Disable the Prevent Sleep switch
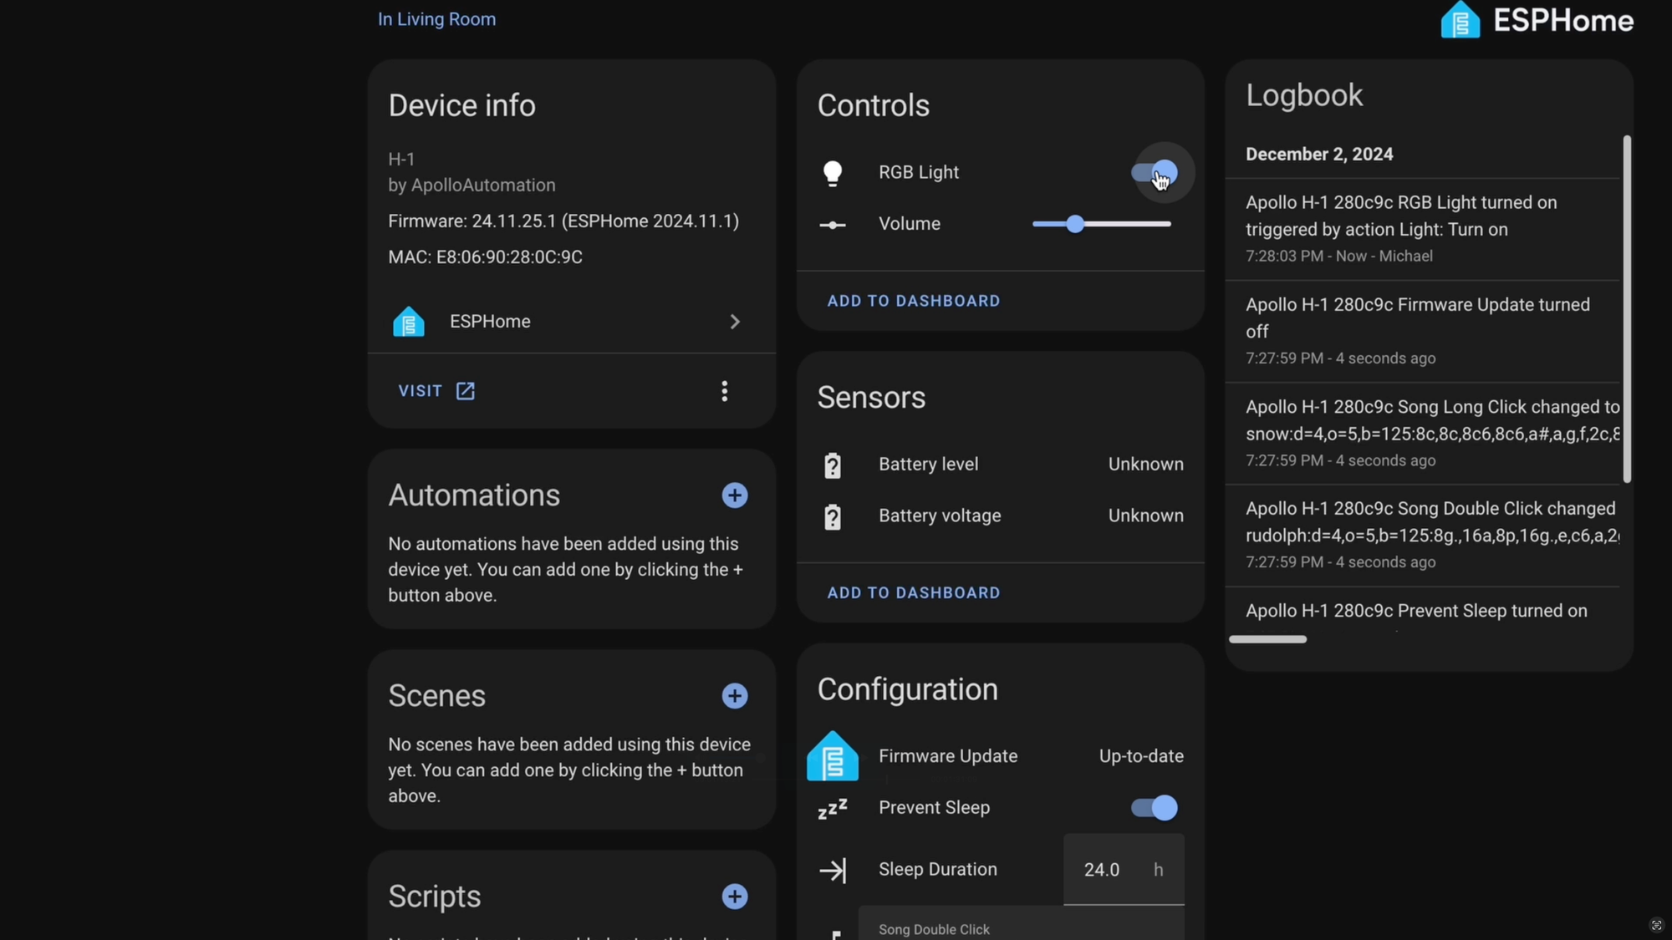The image size is (1672, 940). pyautogui.click(x=1155, y=808)
